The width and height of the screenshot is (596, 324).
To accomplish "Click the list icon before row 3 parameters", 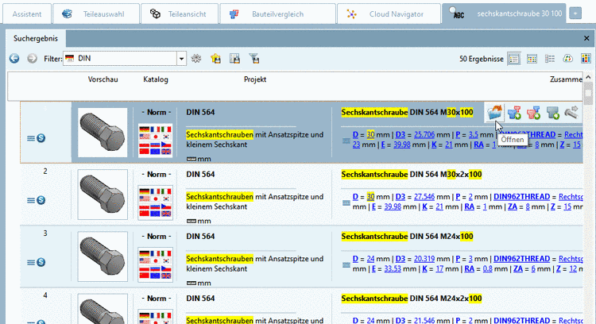I will 346,264.
